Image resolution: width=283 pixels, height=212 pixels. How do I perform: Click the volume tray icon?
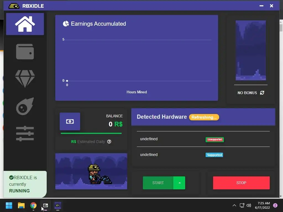(249, 205)
